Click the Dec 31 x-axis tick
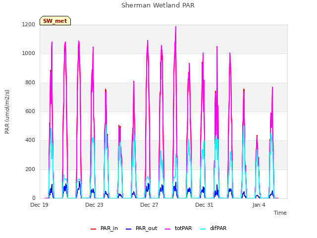Screen dimensions: 317x238 [x=204, y=205]
